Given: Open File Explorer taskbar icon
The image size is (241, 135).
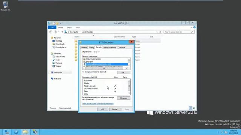Looking at the screenshot, I should [x=26, y=132].
